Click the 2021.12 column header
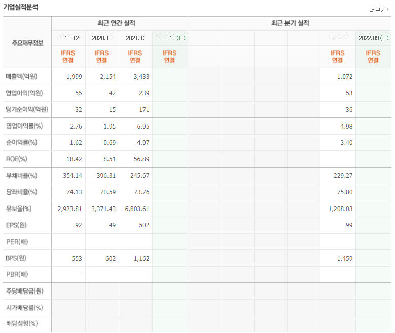The width and height of the screenshot is (395, 333). point(136,38)
